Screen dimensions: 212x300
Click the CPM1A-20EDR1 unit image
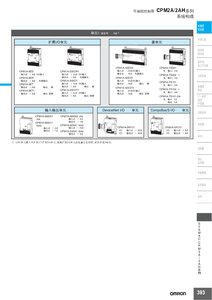(x=76, y=56)
